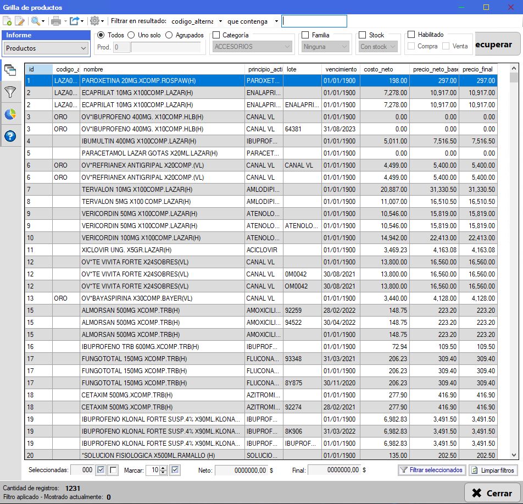
Task: Open the printer options dropdown arrow
Action: click(x=65, y=21)
